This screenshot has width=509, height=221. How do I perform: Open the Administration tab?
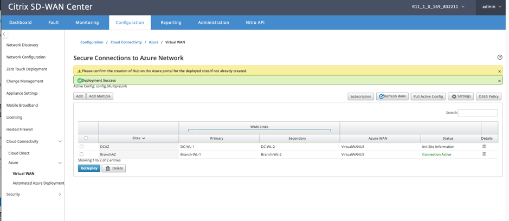coord(214,23)
